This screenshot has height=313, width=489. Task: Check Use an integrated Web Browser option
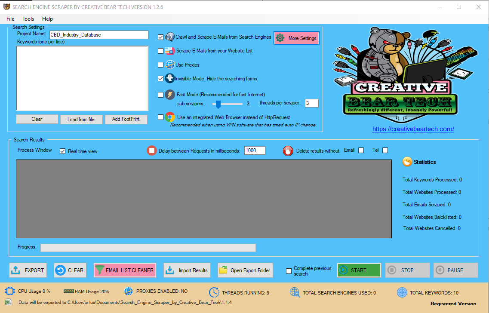(160, 117)
